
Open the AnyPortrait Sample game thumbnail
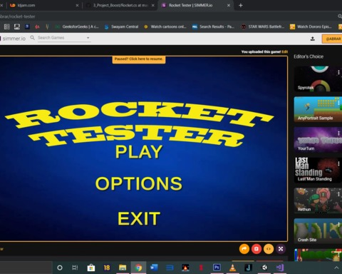318,109
